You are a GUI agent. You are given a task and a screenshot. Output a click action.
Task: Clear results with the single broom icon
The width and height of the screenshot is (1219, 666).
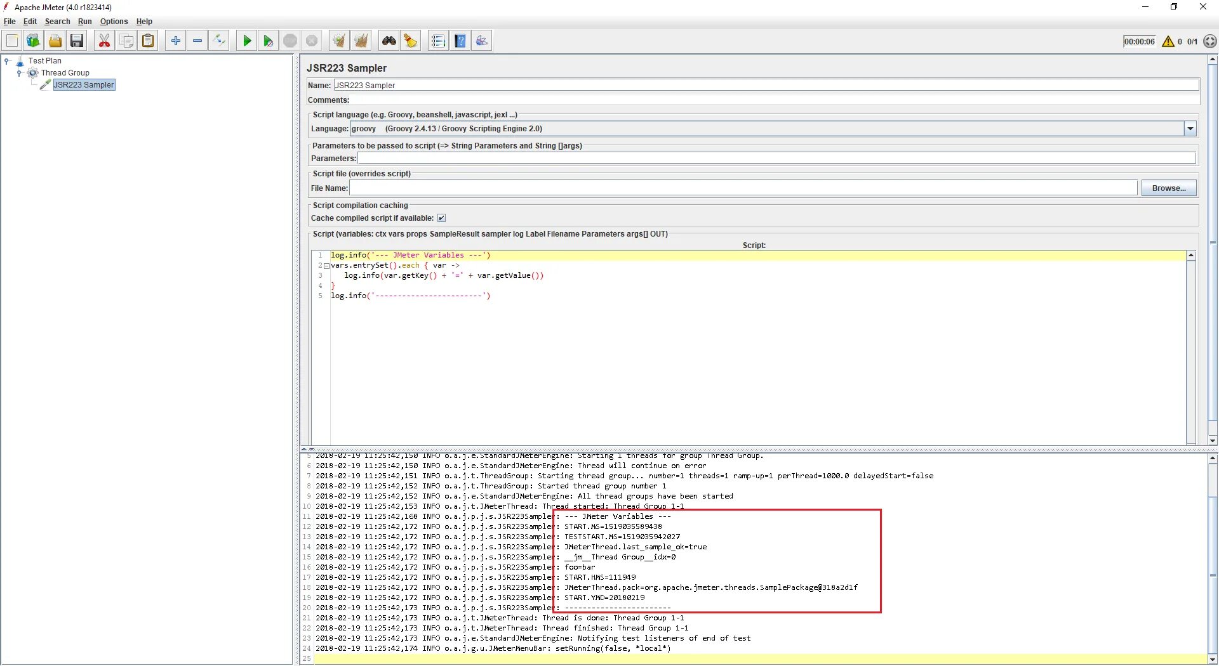pyautogui.click(x=339, y=41)
